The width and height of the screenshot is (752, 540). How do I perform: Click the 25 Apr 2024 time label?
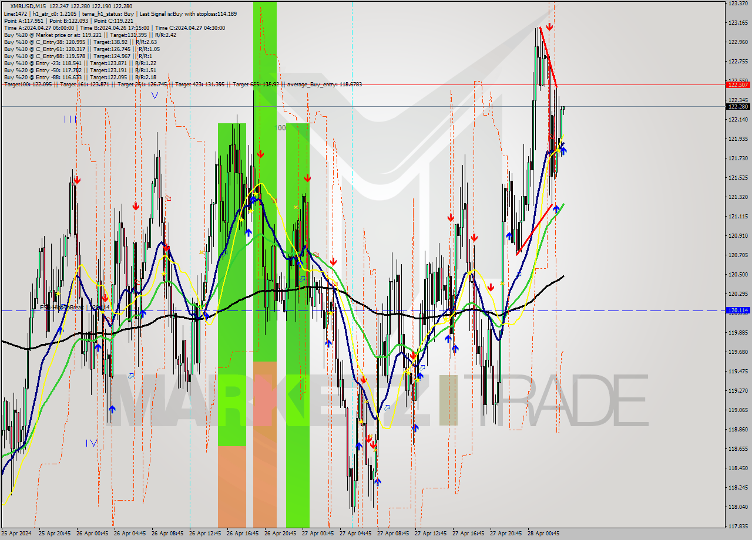(16, 534)
